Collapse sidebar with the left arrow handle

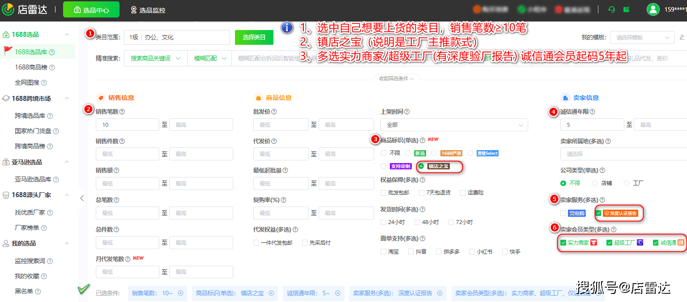tap(82, 198)
